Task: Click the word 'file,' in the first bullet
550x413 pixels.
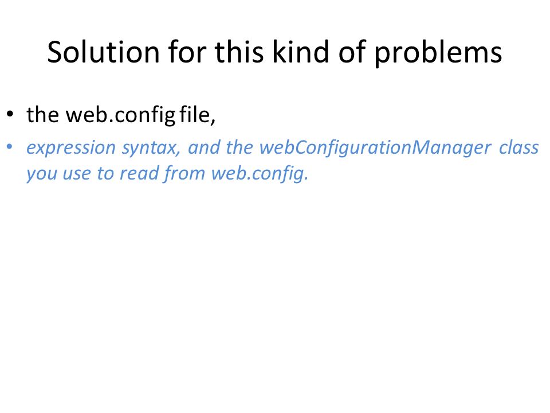Action: click(198, 115)
